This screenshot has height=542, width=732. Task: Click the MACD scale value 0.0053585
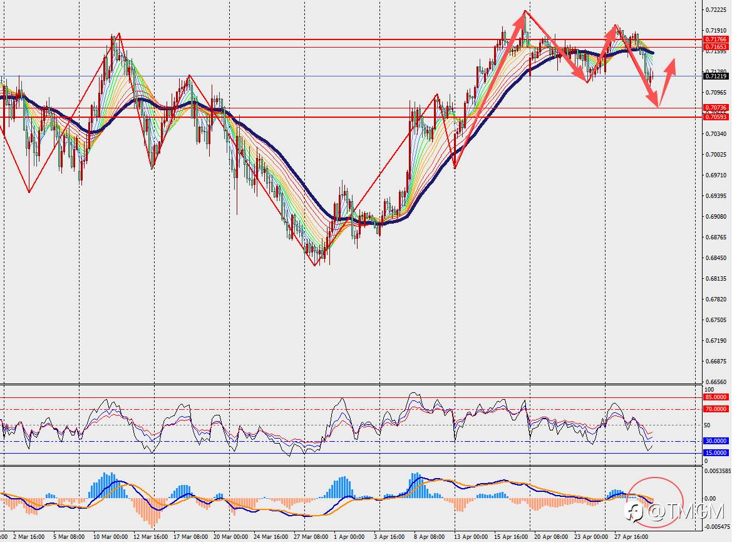point(718,471)
